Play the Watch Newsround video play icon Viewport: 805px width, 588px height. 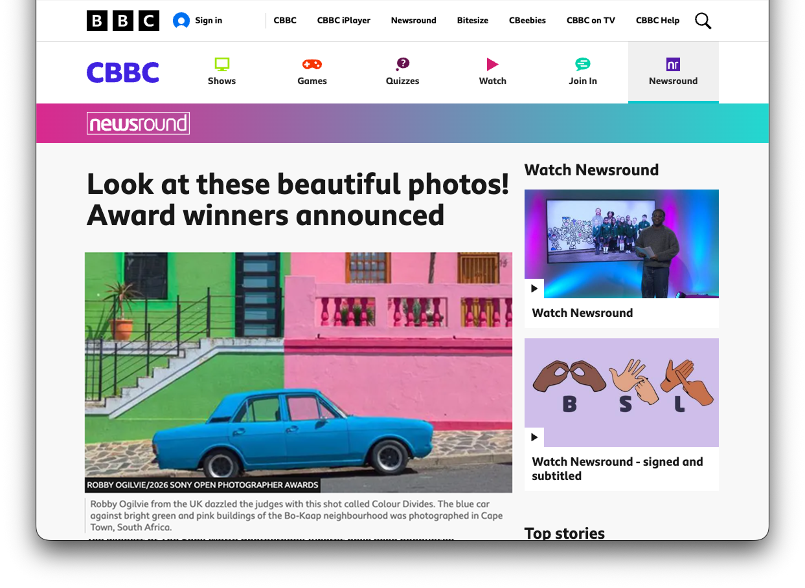coord(534,289)
